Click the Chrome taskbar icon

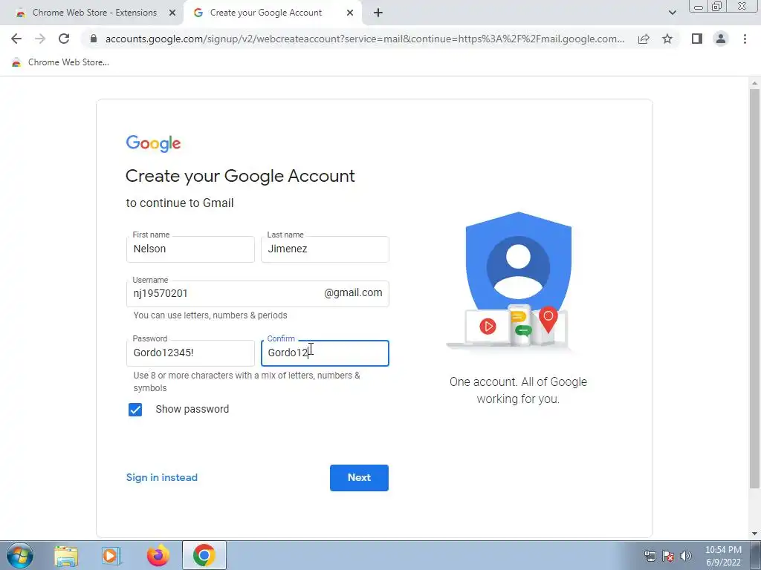(x=204, y=555)
